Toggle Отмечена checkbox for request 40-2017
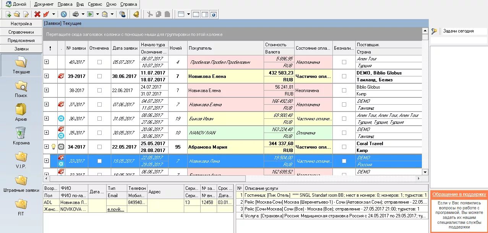Image resolution: width=488 pixels, height=233 pixels. pyautogui.click(x=99, y=62)
